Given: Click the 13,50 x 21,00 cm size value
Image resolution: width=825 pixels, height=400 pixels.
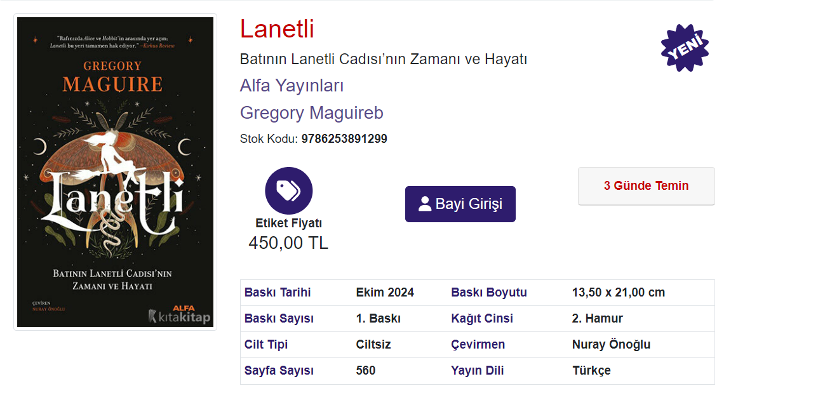Looking at the screenshot, I should coord(618,293).
